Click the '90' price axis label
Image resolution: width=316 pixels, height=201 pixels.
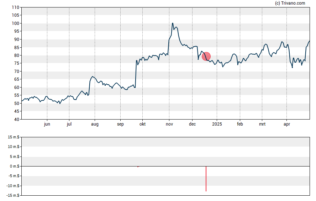click(x=17, y=39)
